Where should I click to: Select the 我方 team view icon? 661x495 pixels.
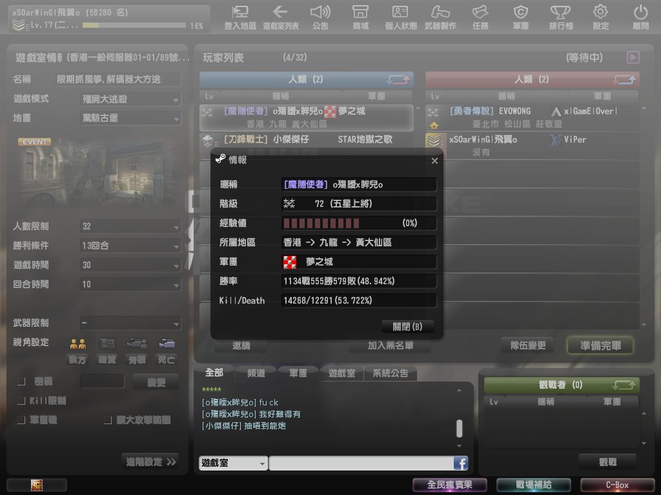(77, 345)
